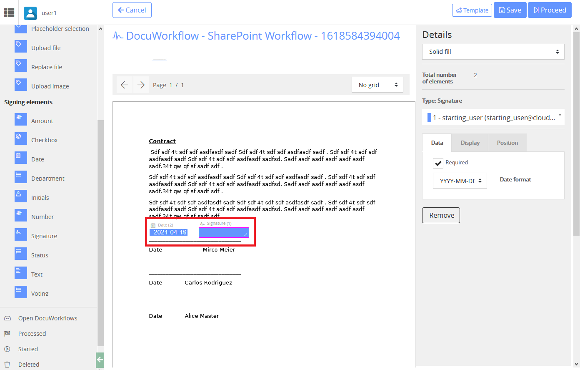The width and height of the screenshot is (580, 370).
Task: Collapse the left sidebar with the green arrow
Action: [x=100, y=360]
